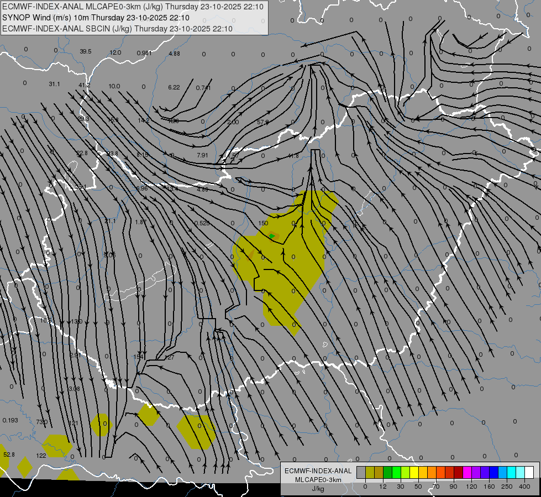Click the dark red legend swatch
Screen dimensions: 541x497
(x=458, y=473)
